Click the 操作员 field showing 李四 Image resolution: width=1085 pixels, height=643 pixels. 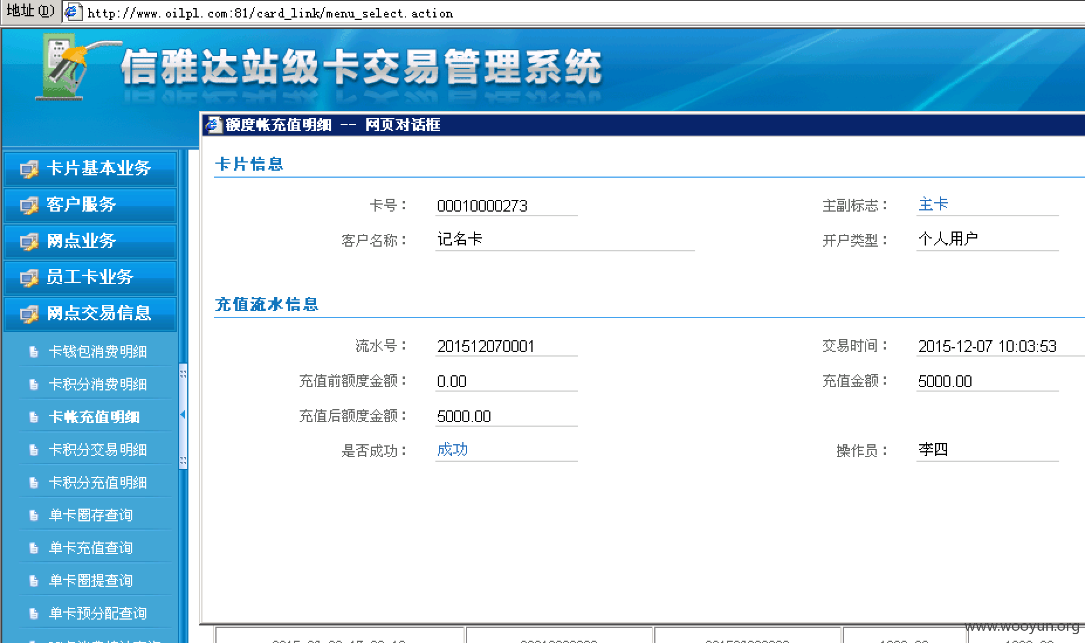pyautogui.click(x=988, y=450)
